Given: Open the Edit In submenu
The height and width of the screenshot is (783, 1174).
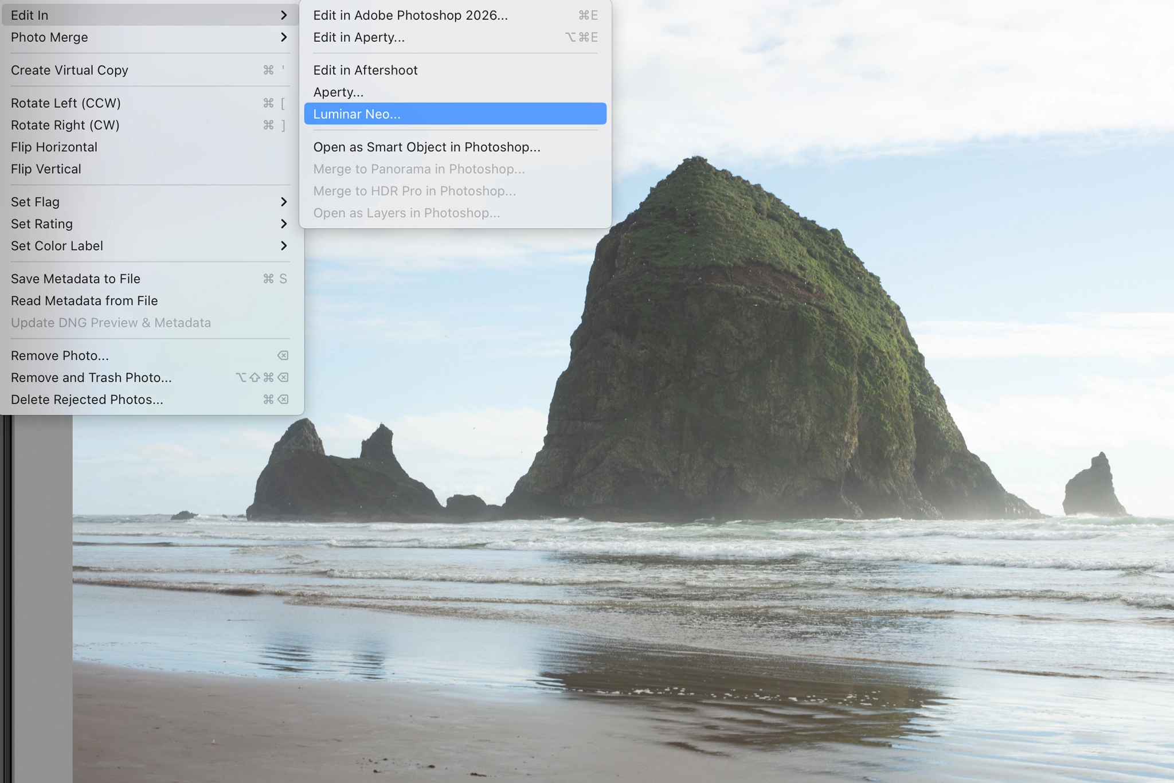Looking at the screenshot, I should coord(149,15).
